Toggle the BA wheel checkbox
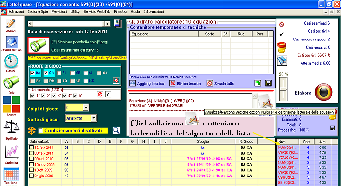 [33, 73]
